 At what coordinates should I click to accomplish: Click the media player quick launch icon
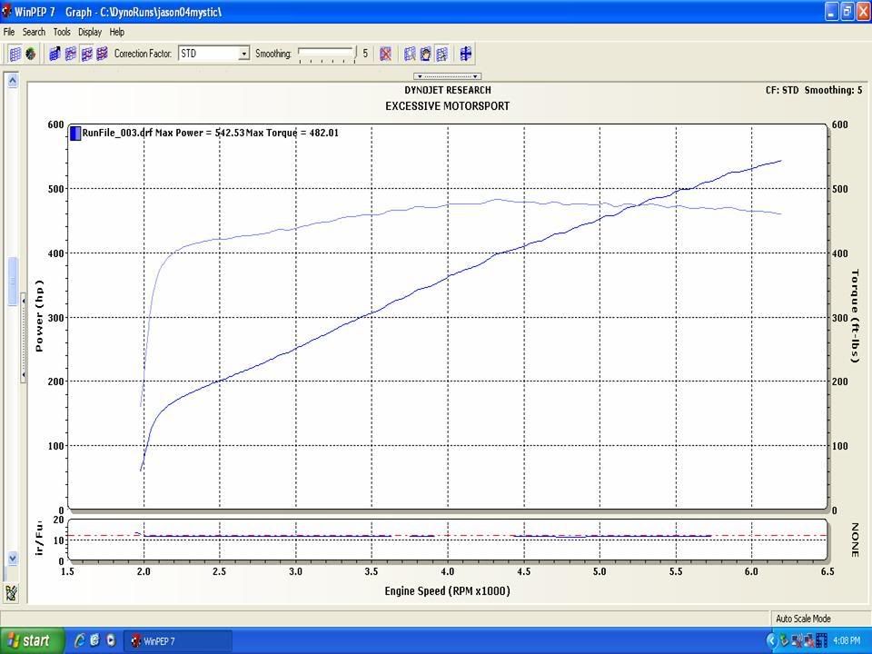coord(111,640)
